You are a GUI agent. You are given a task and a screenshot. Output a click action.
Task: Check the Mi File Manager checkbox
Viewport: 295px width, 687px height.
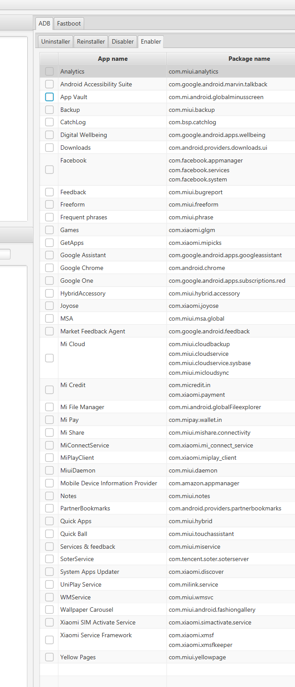click(49, 407)
